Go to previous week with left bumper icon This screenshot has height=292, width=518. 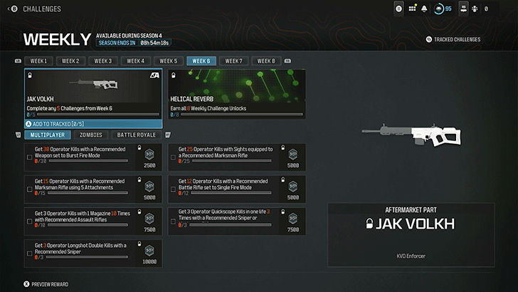[x=18, y=61]
